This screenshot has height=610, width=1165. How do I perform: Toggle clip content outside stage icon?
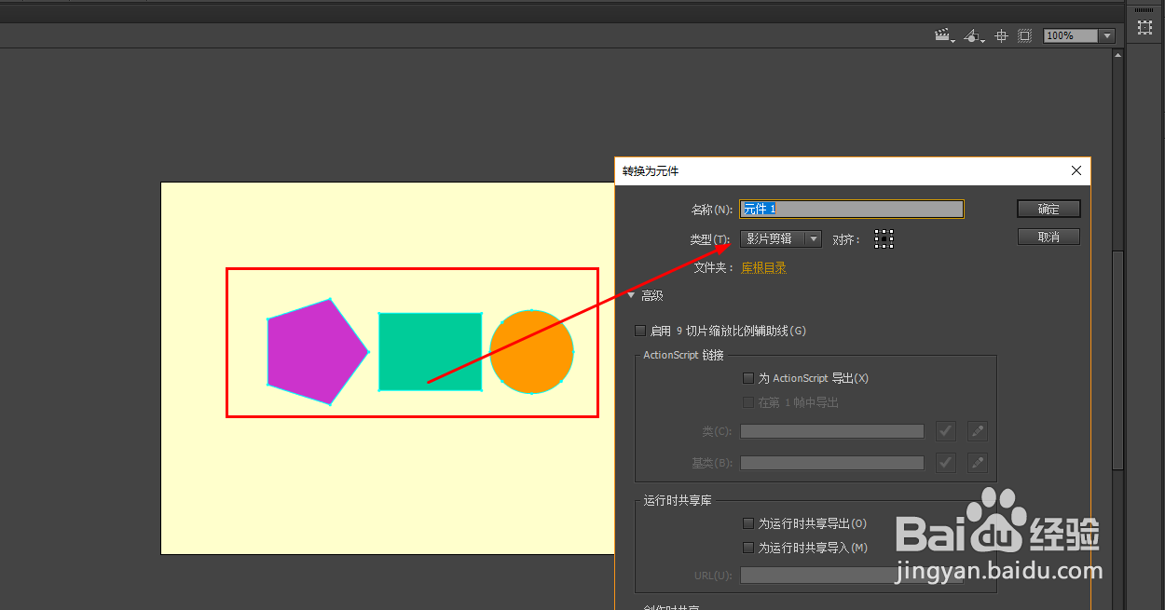pyautogui.click(x=1024, y=35)
